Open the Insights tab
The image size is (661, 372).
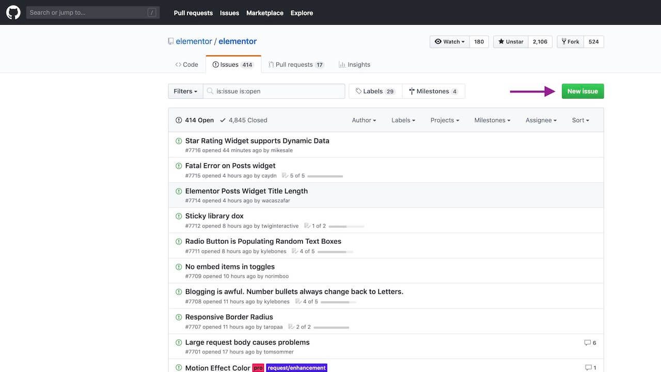click(354, 65)
